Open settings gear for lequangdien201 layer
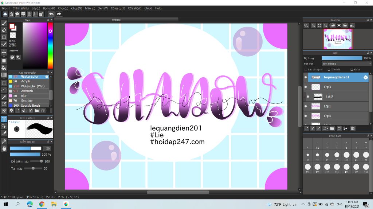The width and height of the screenshot is (373, 209). tap(366, 77)
